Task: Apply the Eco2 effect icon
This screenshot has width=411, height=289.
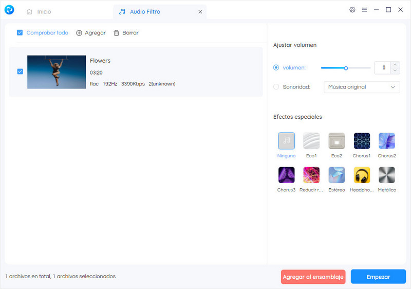Action: click(x=337, y=141)
